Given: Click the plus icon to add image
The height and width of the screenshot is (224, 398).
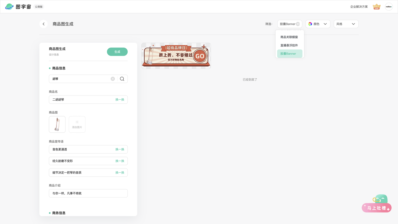Looking at the screenshot, I should coord(77,122).
